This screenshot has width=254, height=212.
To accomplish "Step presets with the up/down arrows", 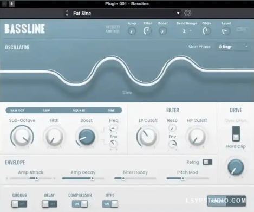I will tap(67, 13).
